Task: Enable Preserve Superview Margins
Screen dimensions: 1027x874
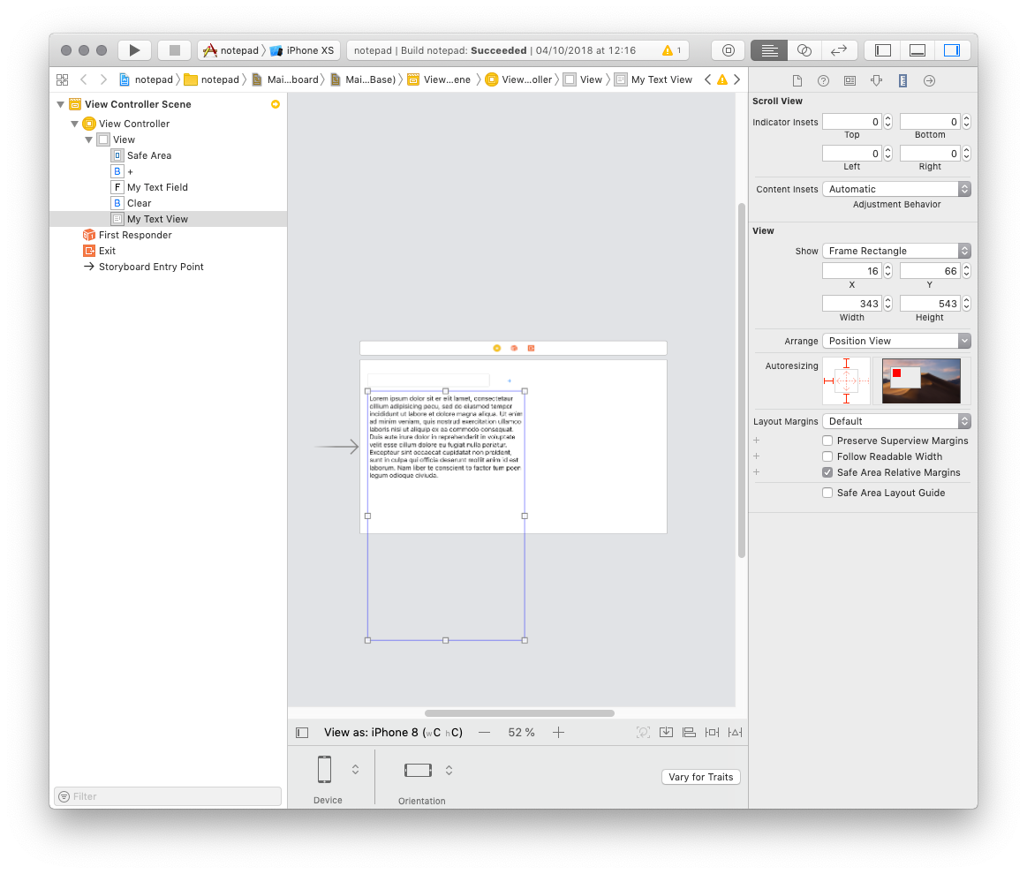Action: click(827, 441)
